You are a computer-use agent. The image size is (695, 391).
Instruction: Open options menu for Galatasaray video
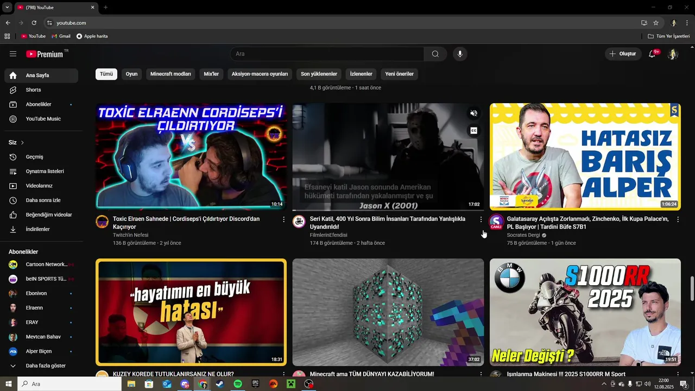tap(678, 219)
